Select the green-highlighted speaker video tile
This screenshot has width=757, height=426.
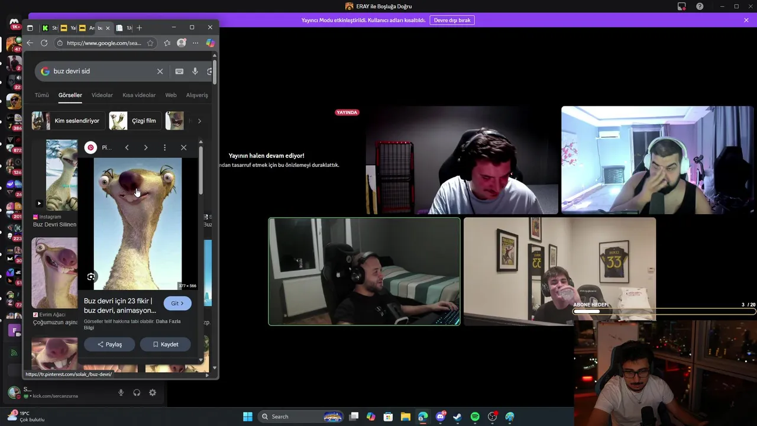point(364,272)
